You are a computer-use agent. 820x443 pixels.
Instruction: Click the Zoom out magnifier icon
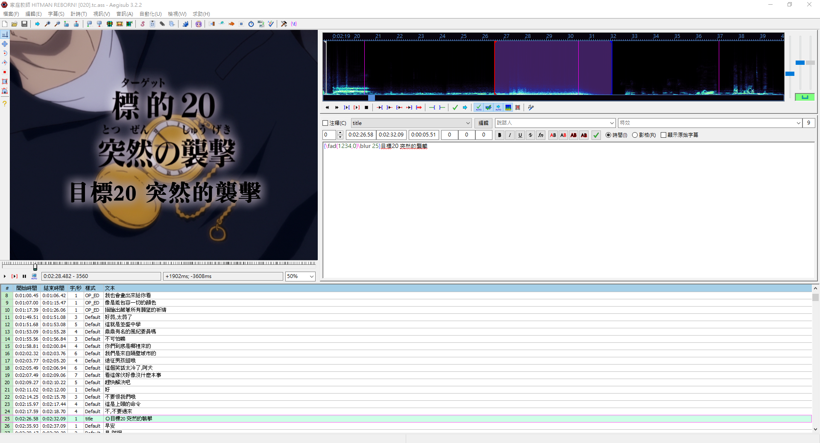(x=57, y=24)
